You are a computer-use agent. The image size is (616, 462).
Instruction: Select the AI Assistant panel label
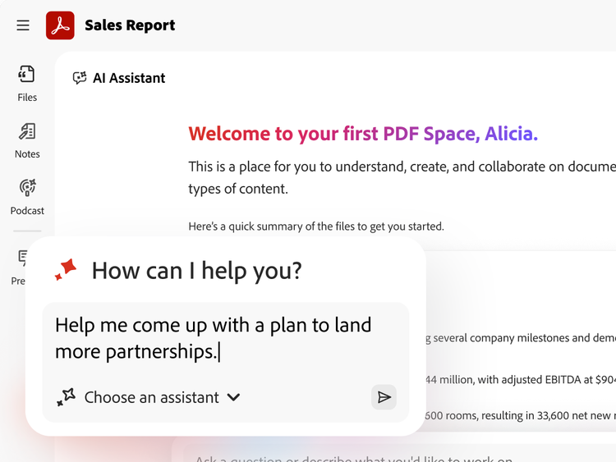tap(129, 78)
